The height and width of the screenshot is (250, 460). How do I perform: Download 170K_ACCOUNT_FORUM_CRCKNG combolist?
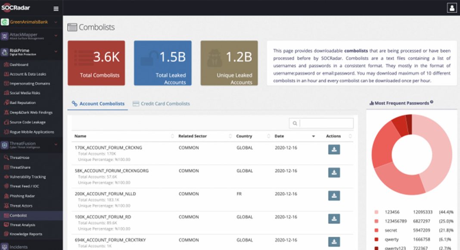pos(334,150)
